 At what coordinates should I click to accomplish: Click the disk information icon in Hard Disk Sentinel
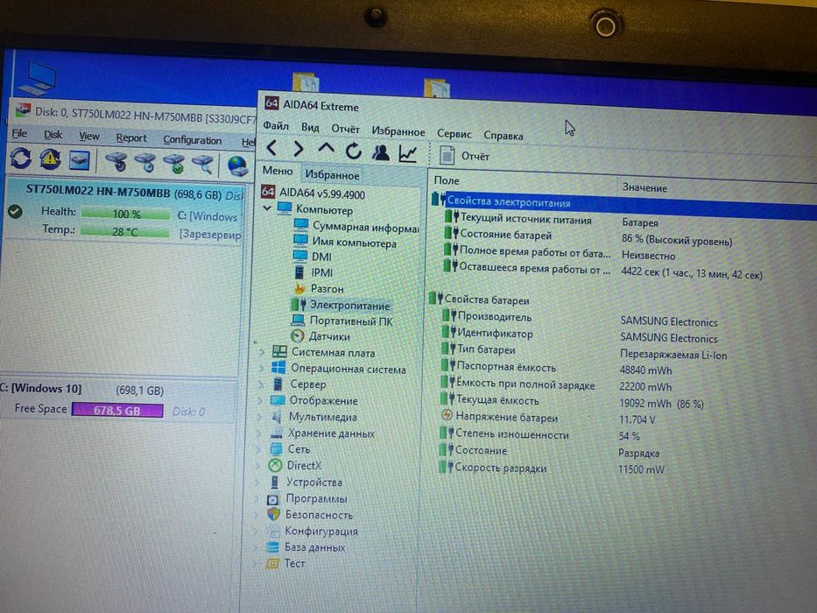click(79, 160)
